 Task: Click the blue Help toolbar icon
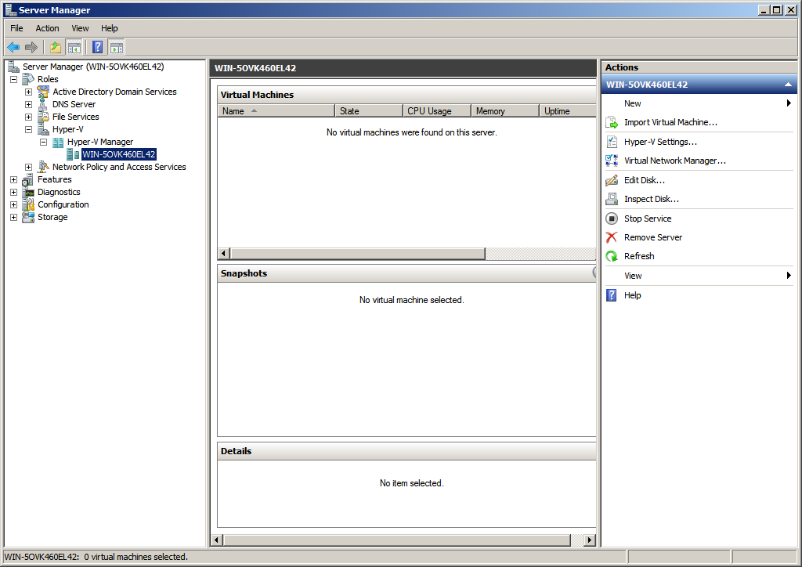click(x=98, y=48)
